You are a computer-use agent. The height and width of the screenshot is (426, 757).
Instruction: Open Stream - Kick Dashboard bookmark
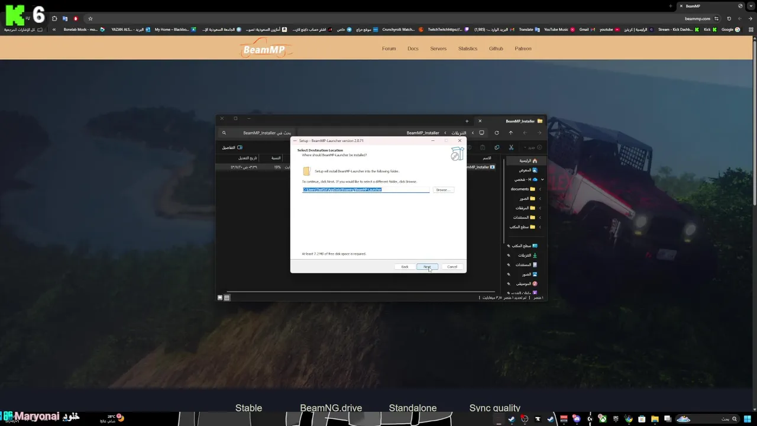click(x=678, y=30)
